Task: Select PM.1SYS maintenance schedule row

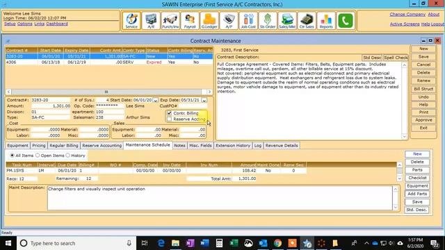Action: tap(156, 171)
